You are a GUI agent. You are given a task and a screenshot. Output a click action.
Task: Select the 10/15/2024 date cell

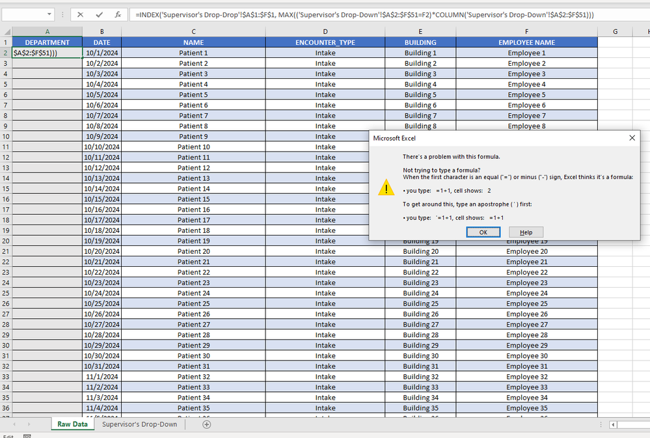coord(102,199)
